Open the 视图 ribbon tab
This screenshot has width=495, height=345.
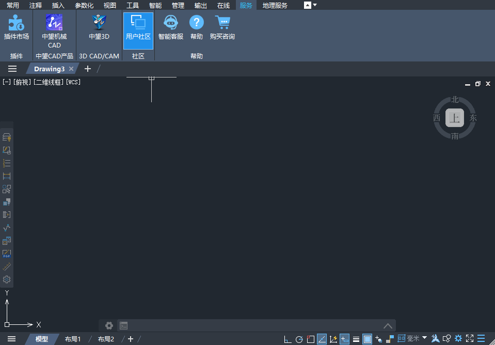pos(110,5)
